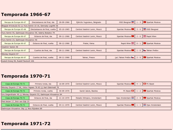
Task: Click the date 21-10-1970
Action: [64, 98]
